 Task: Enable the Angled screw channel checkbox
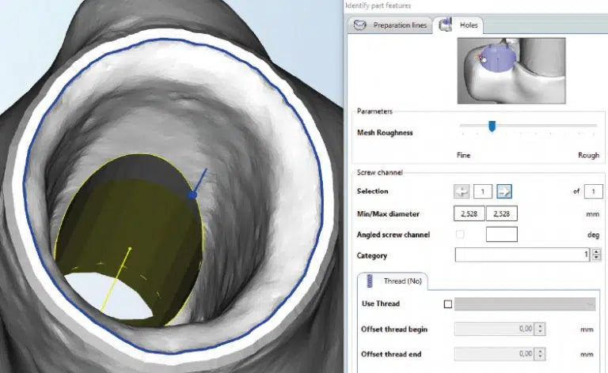tap(461, 235)
